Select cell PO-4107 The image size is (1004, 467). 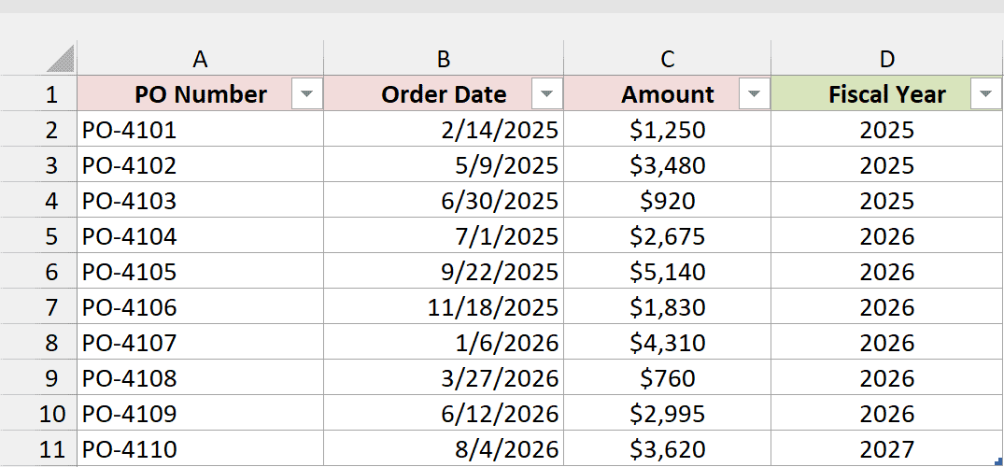tap(201, 343)
